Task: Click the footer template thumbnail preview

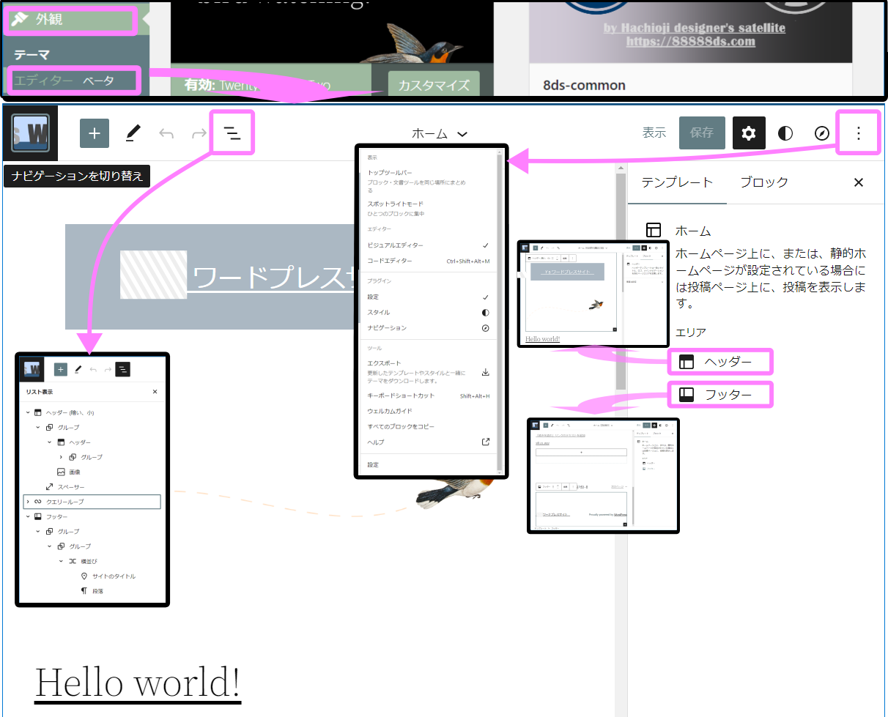Action: [x=603, y=475]
